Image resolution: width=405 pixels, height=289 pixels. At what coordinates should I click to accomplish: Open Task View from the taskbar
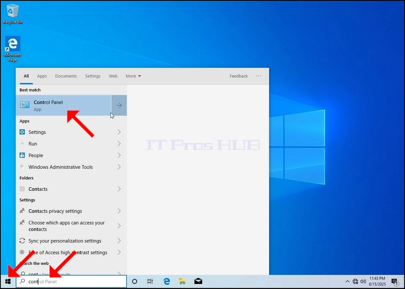150,282
